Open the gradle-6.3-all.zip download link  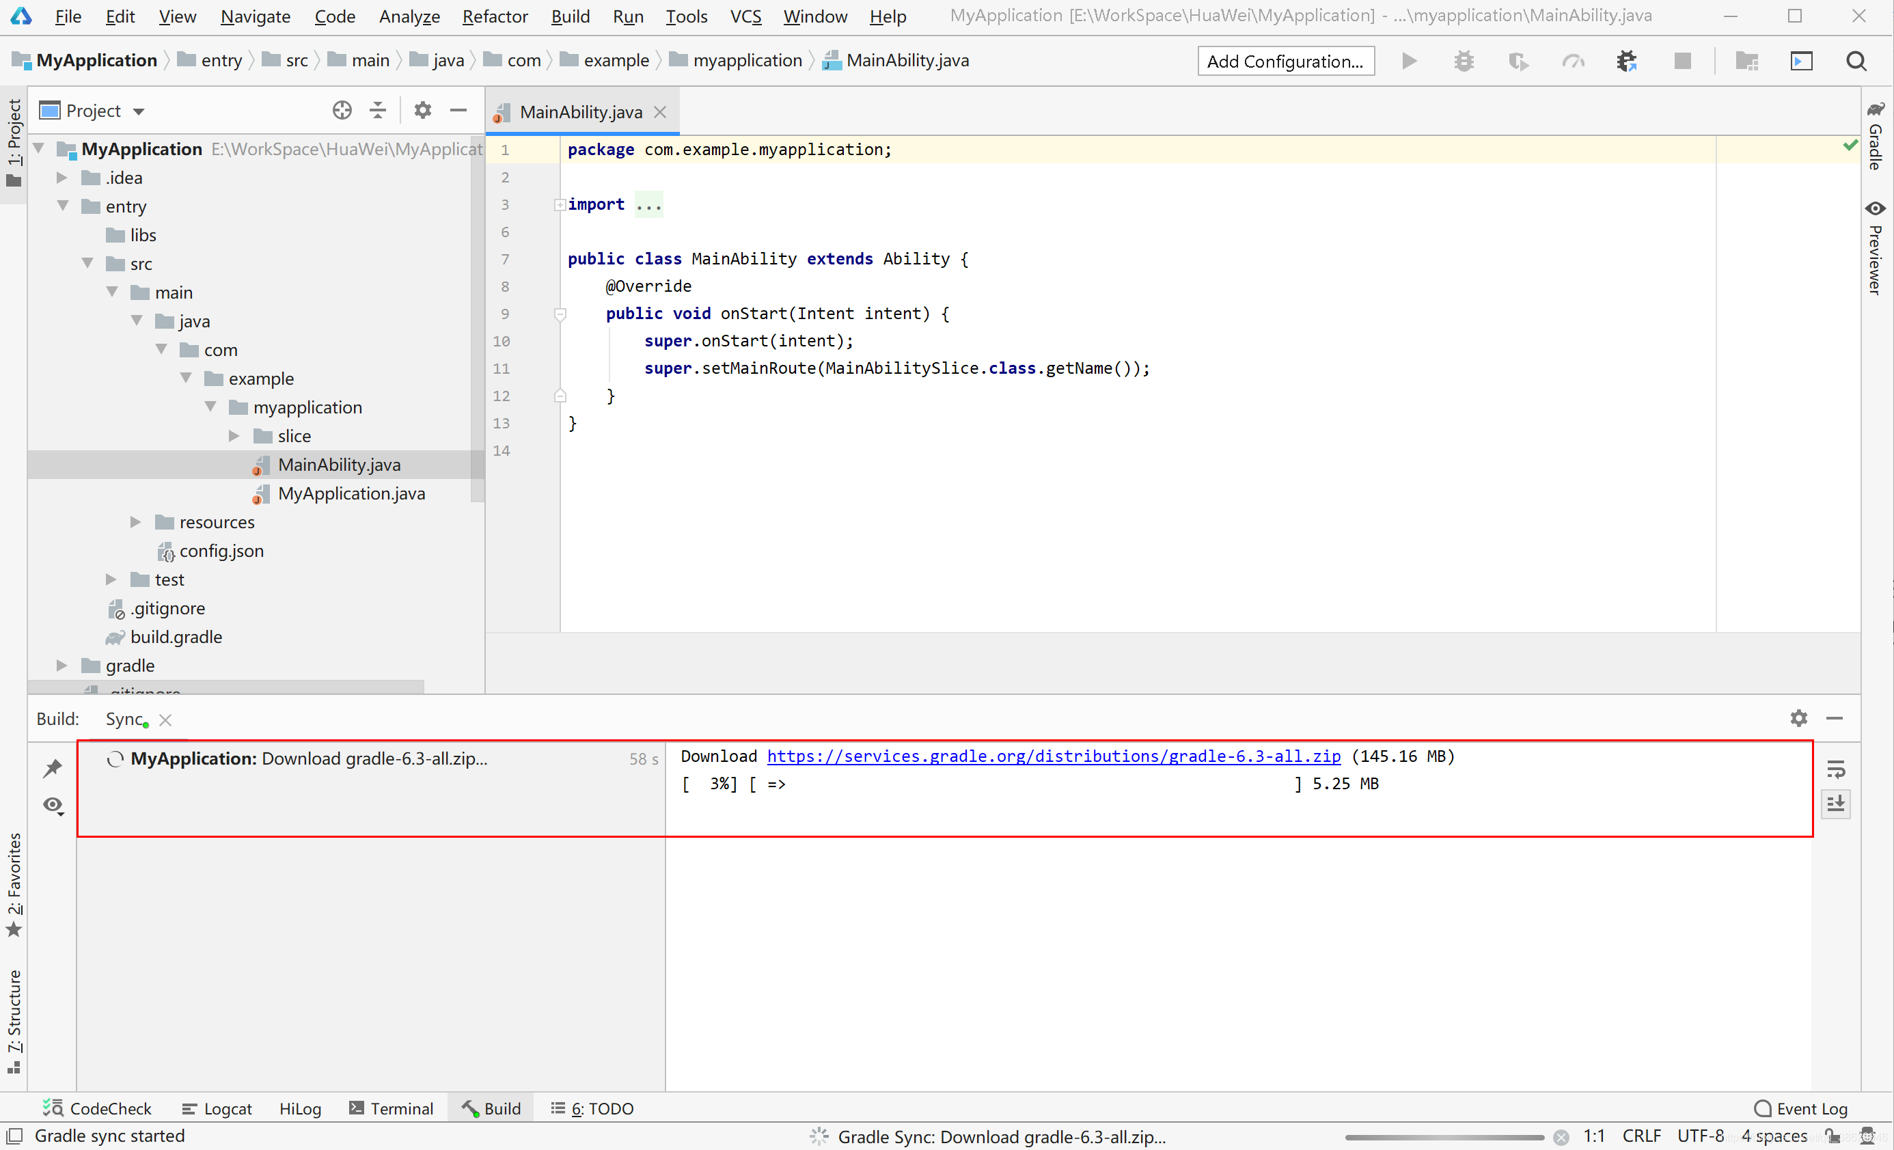coord(1053,756)
